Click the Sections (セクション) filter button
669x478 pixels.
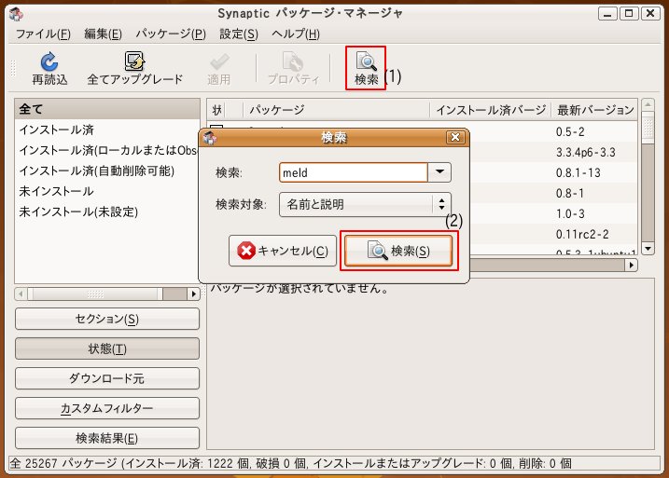[x=106, y=319]
